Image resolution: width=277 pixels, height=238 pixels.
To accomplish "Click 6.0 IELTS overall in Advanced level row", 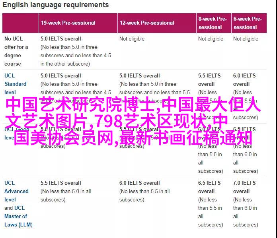I will 140,183.
